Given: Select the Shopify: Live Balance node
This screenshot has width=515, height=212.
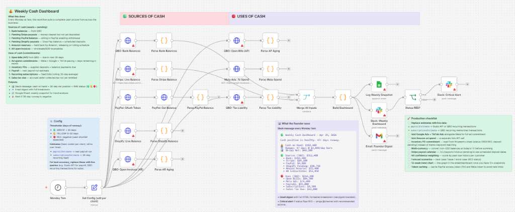Looking at the screenshot, I should coord(128,131).
